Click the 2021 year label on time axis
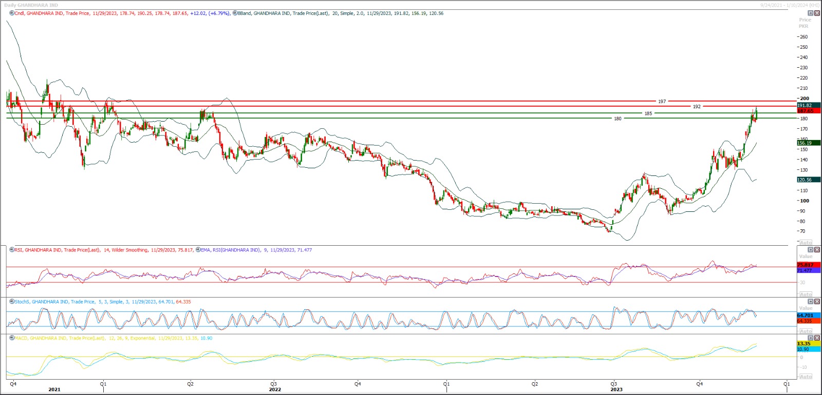Viewport: 822px width, 395px height. [x=54, y=389]
